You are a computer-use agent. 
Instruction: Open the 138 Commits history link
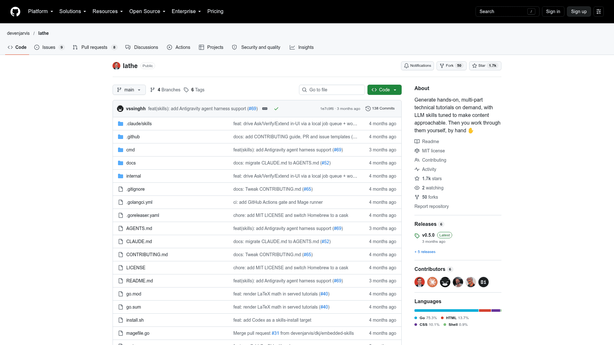pyautogui.click(x=380, y=109)
